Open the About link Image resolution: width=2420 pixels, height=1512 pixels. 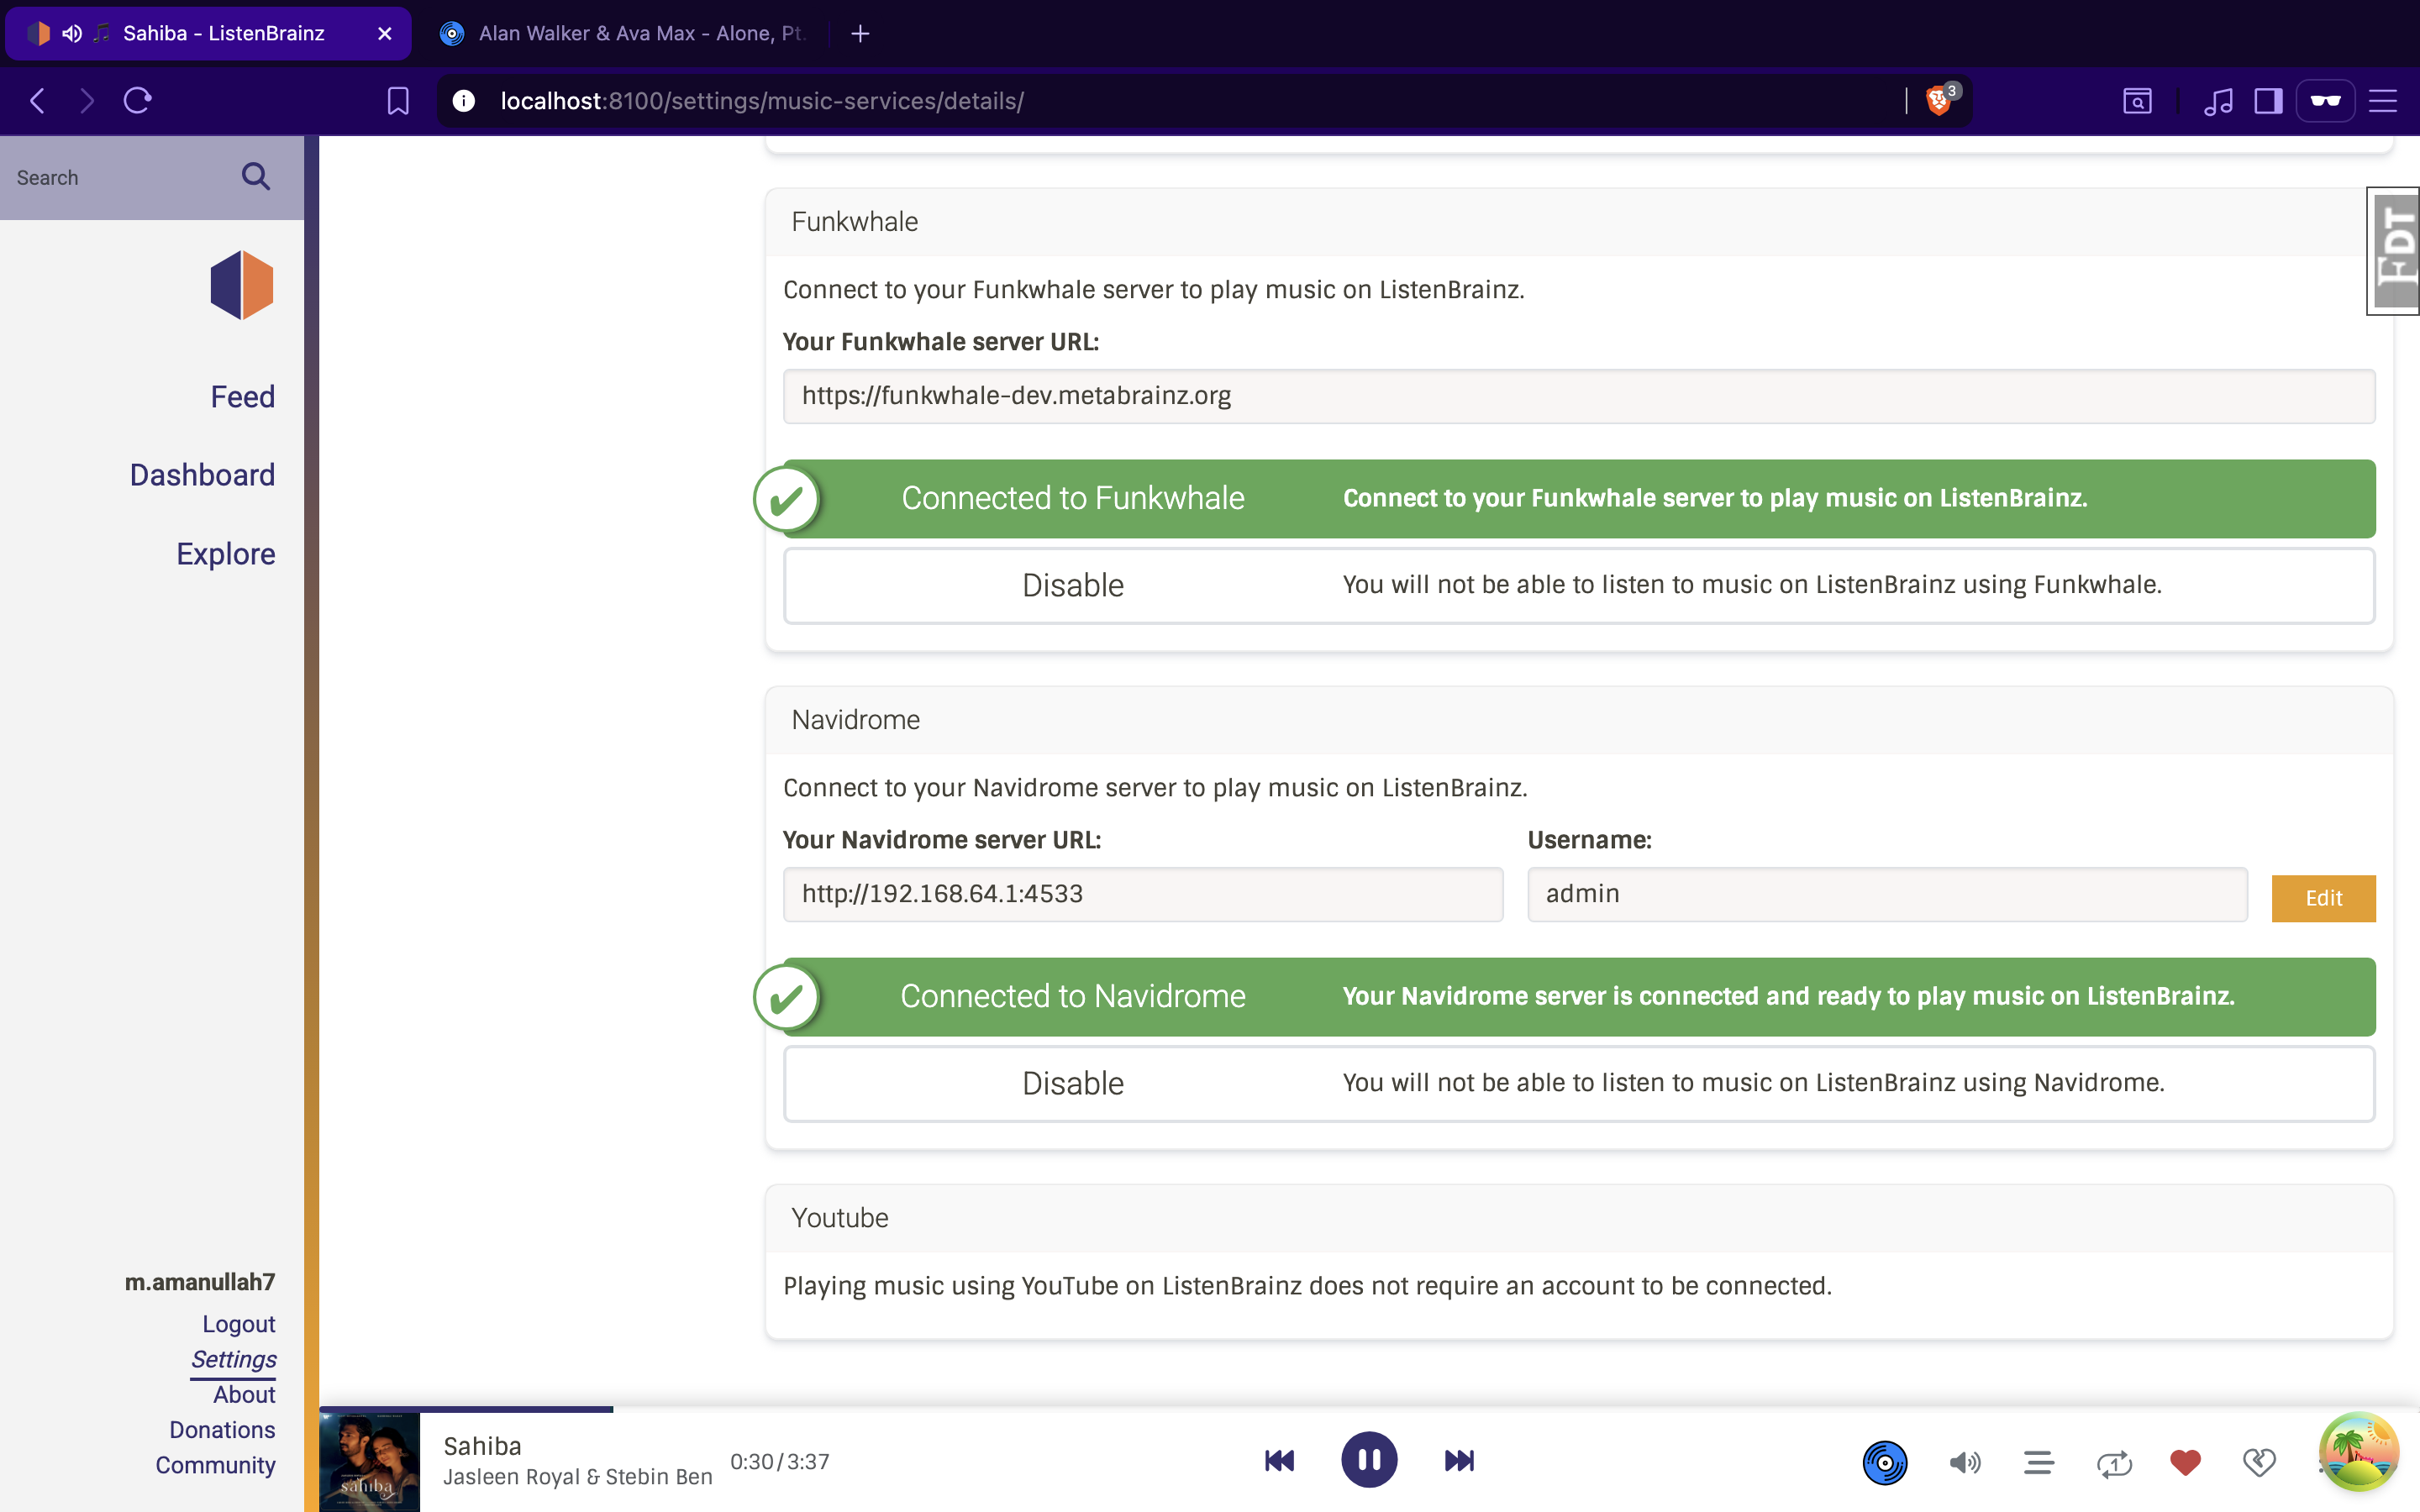[245, 1395]
